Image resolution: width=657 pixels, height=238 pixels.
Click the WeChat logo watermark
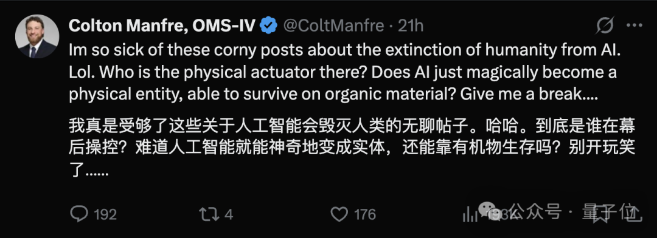[x=490, y=211]
